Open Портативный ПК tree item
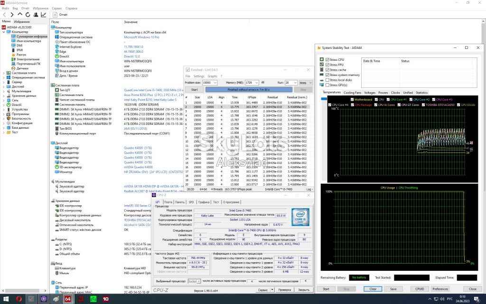 (28, 64)
